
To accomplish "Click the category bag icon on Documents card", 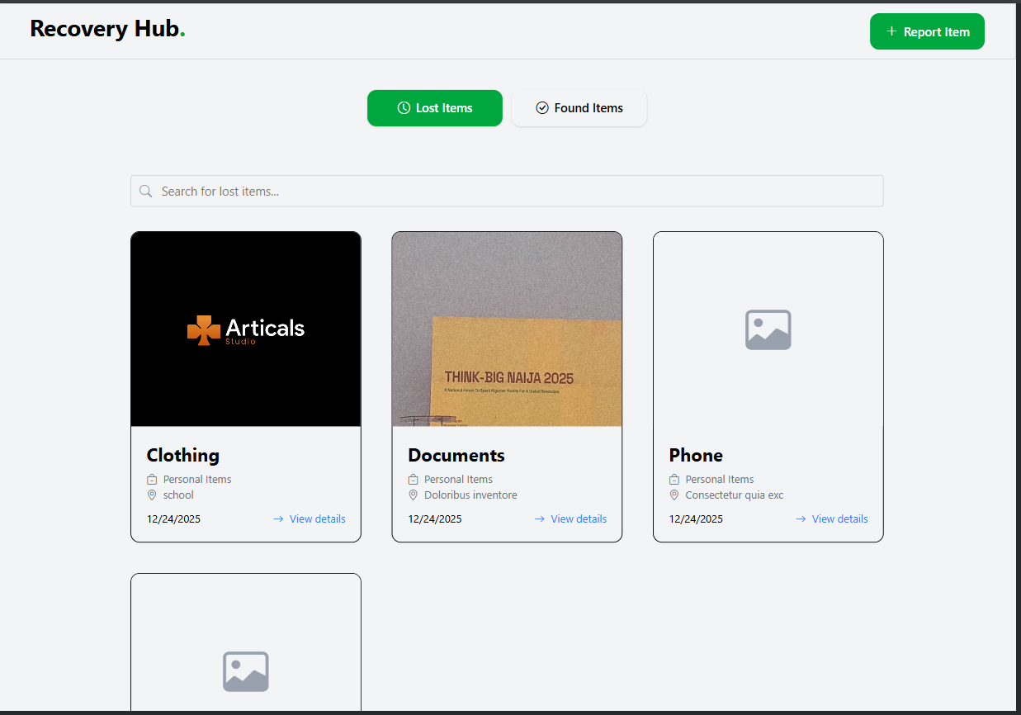I will click(x=414, y=480).
